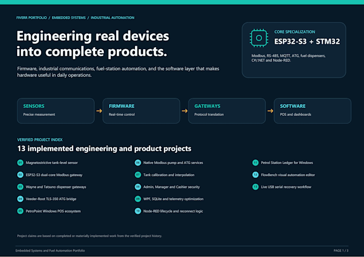Click the "PAGE 1 / 3" indicator
The image size is (364, 257).
(x=341, y=251)
